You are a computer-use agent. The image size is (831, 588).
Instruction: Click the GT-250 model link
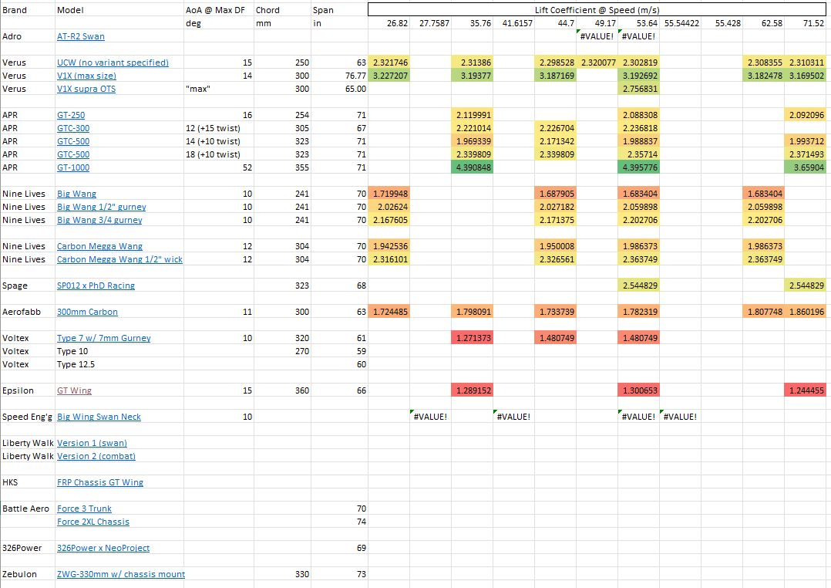tap(71, 115)
